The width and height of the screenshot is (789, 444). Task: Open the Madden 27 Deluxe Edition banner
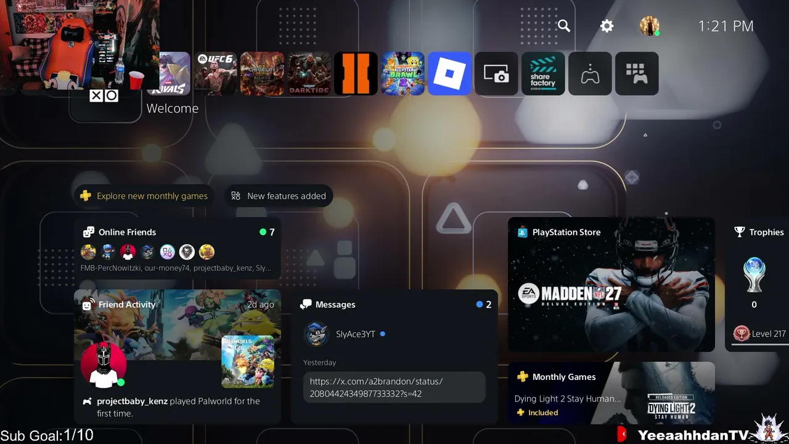[x=611, y=284]
